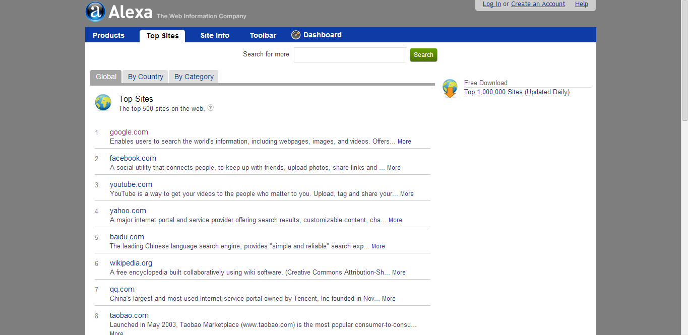Expand More for yahoo.com description
The image size is (688, 335).
(395, 220)
